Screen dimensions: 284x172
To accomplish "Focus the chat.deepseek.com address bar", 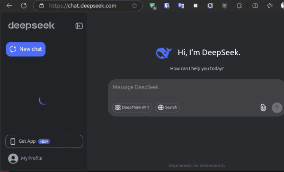I will tap(88, 6).
